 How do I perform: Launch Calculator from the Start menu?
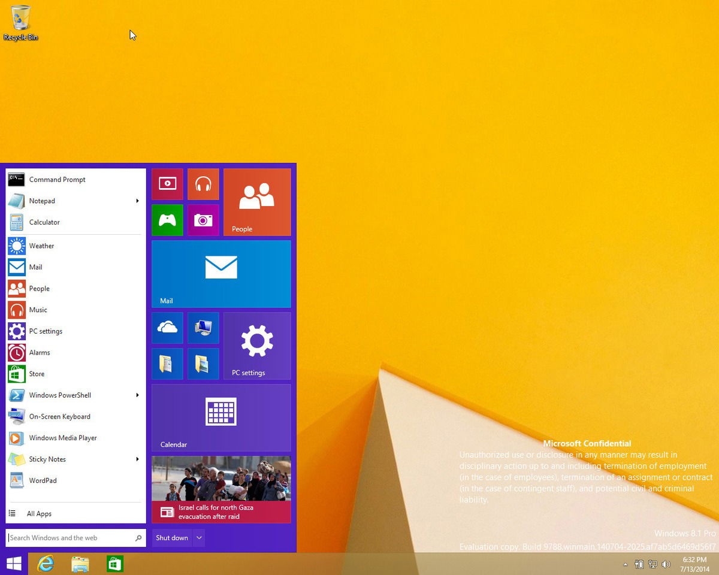point(44,222)
